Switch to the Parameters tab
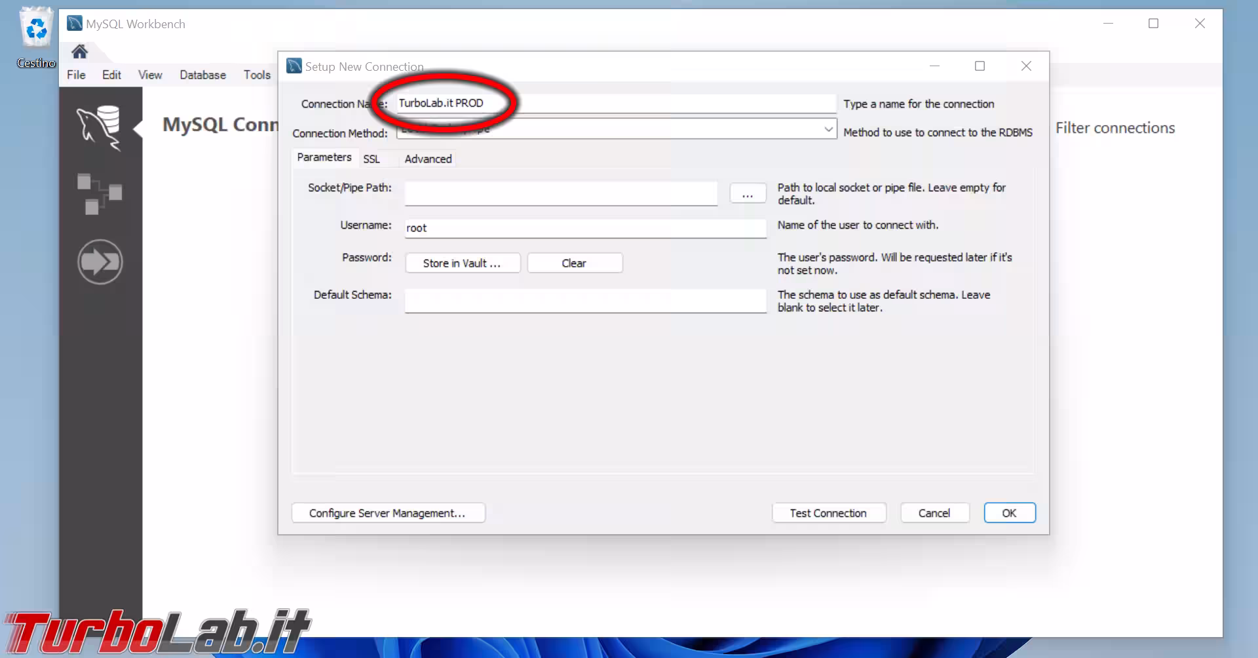Image resolution: width=1258 pixels, height=658 pixels. pyautogui.click(x=324, y=157)
